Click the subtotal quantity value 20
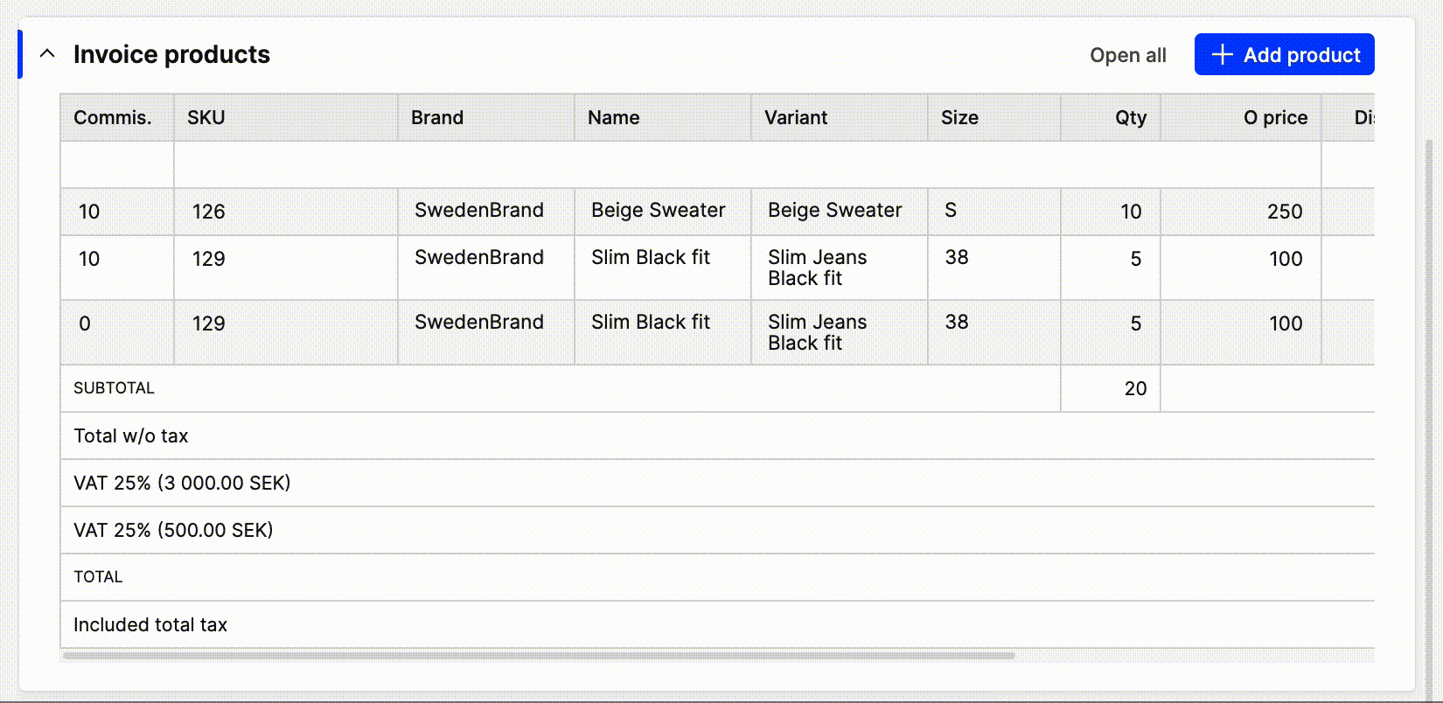 point(1134,389)
